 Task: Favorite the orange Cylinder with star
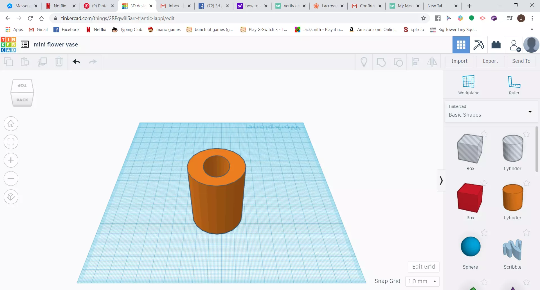[526, 183]
